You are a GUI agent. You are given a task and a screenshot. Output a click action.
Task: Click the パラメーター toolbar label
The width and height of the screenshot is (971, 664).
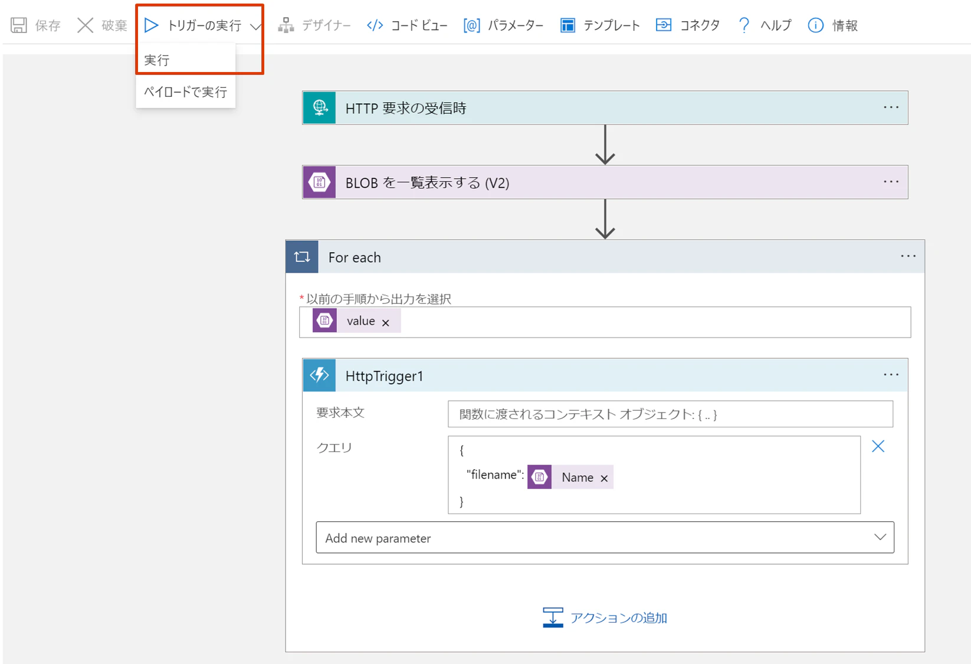516,25
